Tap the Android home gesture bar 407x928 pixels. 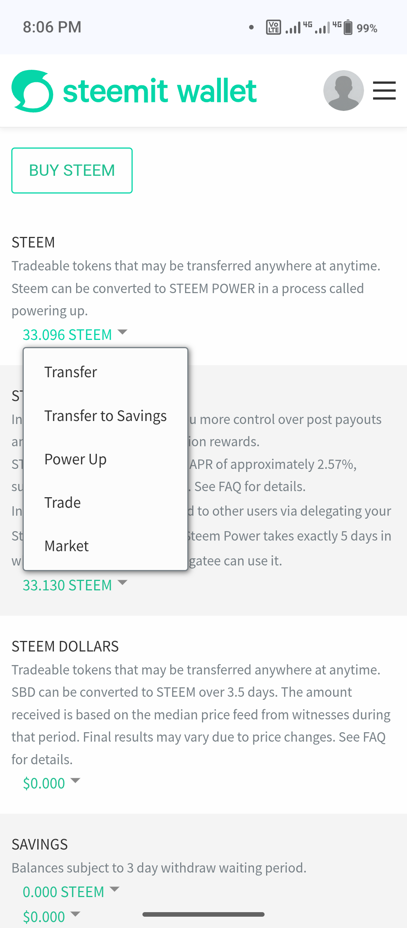(x=203, y=914)
